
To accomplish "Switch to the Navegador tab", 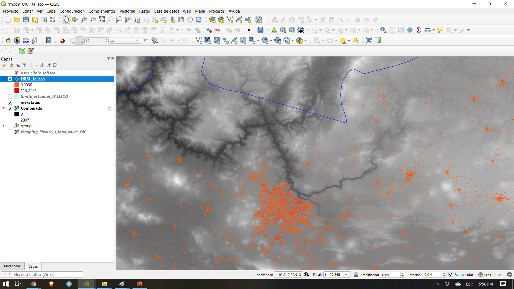I will point(12,266).
